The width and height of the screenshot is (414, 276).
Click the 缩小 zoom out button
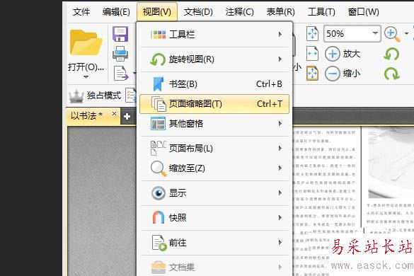[343, 74]
